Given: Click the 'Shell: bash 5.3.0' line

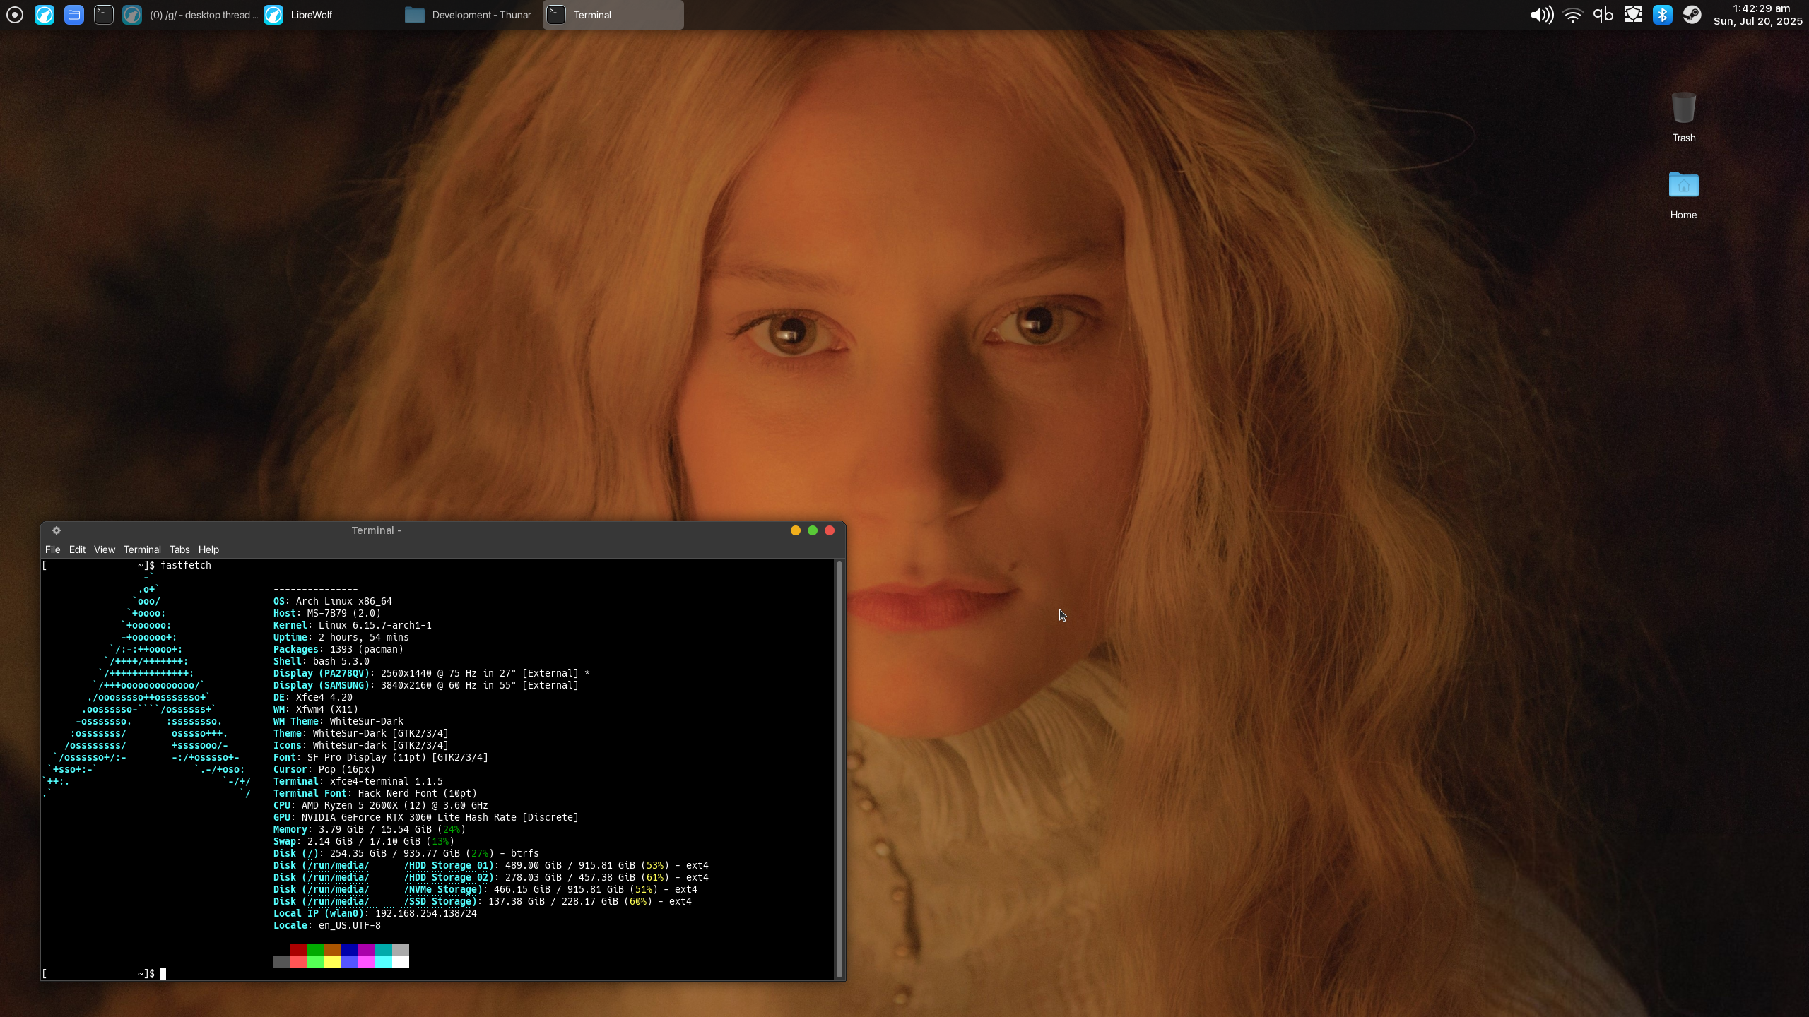Looking at the screenshot, I should tap(322, 661).
